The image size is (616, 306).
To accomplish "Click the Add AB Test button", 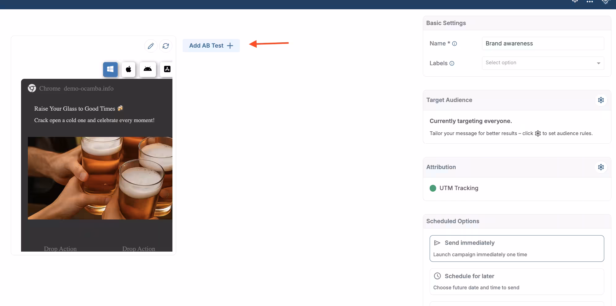I will tap(211, 46).
